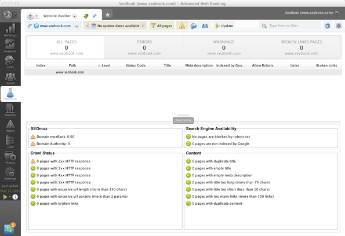Select the BROKEN LINKS PAGES summary tab
345x236 pixels.
(302, 47)
